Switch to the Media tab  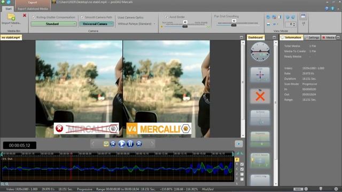pyautogui.click(x=329, y=37)
